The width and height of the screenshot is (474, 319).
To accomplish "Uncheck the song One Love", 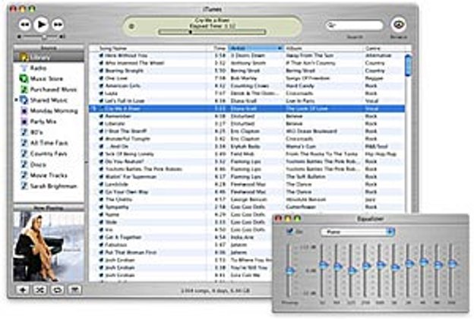I will coord(101,78).
